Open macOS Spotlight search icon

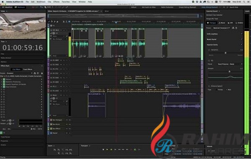(244, 2)
